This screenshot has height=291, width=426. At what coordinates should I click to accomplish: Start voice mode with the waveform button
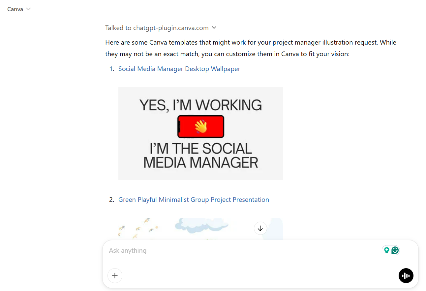tap(406, 275)
